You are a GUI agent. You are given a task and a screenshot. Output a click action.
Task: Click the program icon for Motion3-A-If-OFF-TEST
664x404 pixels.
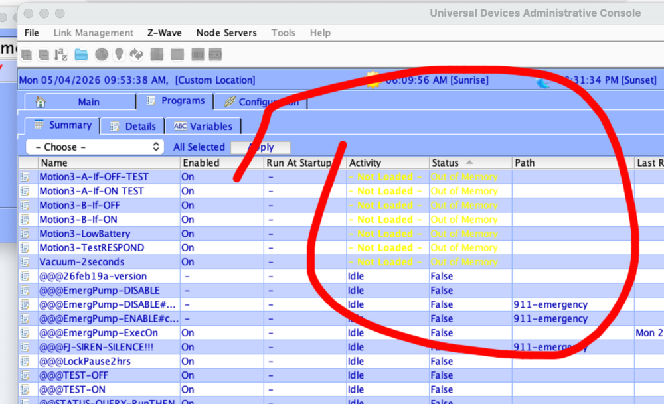point(25,177)
